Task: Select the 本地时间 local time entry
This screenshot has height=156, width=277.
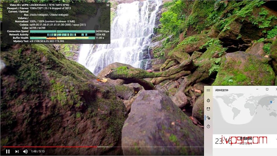Action: [245, 141]
